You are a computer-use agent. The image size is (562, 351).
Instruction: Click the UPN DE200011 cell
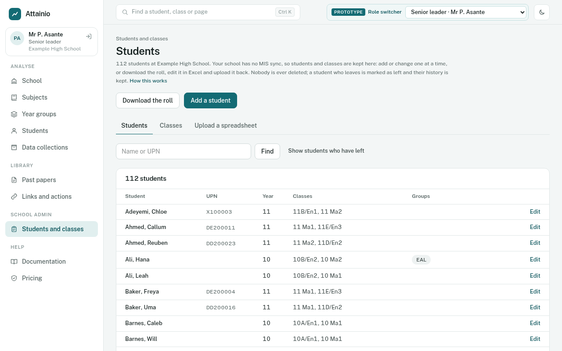coord(221,228)
